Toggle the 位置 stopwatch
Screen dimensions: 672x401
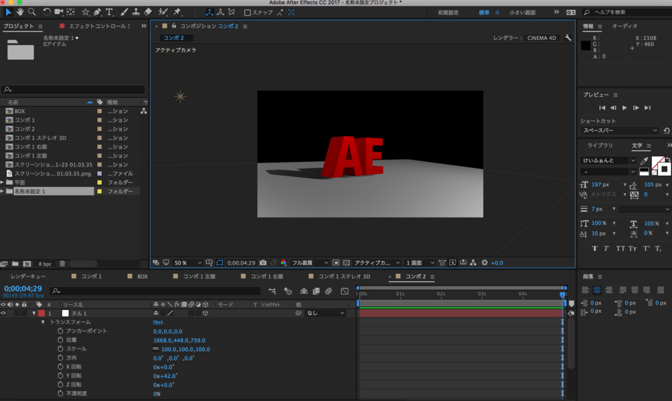60,340
